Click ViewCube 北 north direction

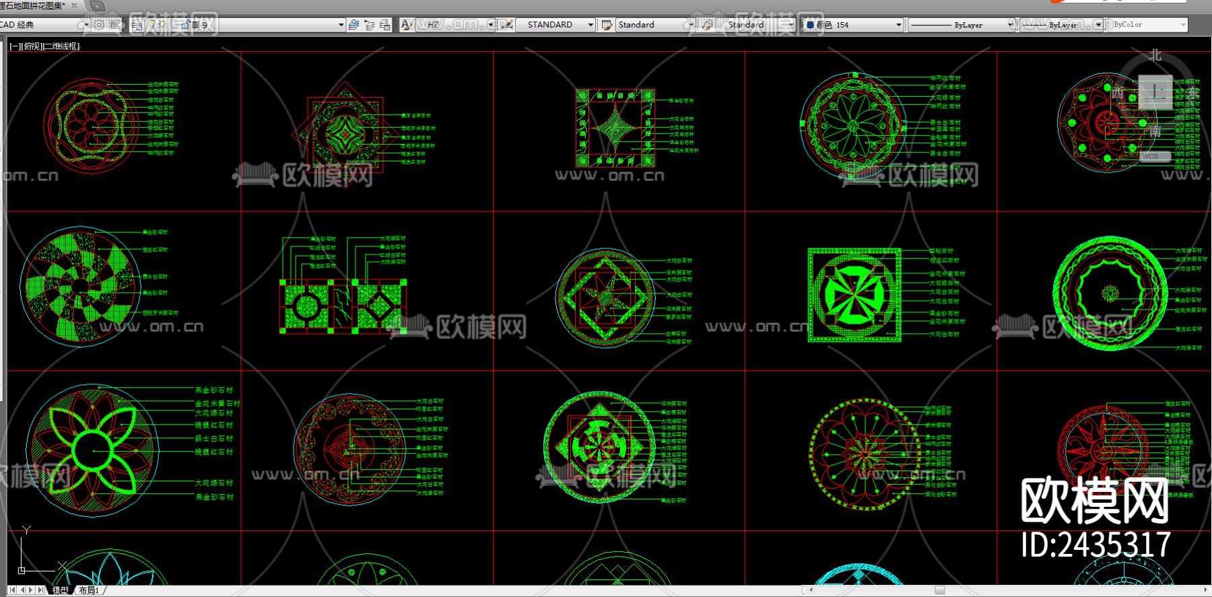[x=1155, y=55]
